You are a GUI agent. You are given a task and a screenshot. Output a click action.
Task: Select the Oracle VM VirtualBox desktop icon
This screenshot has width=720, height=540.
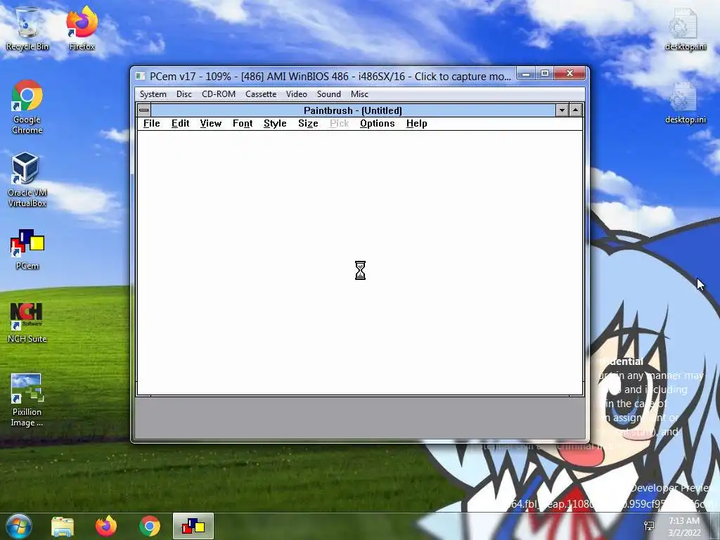pos(27,180)
